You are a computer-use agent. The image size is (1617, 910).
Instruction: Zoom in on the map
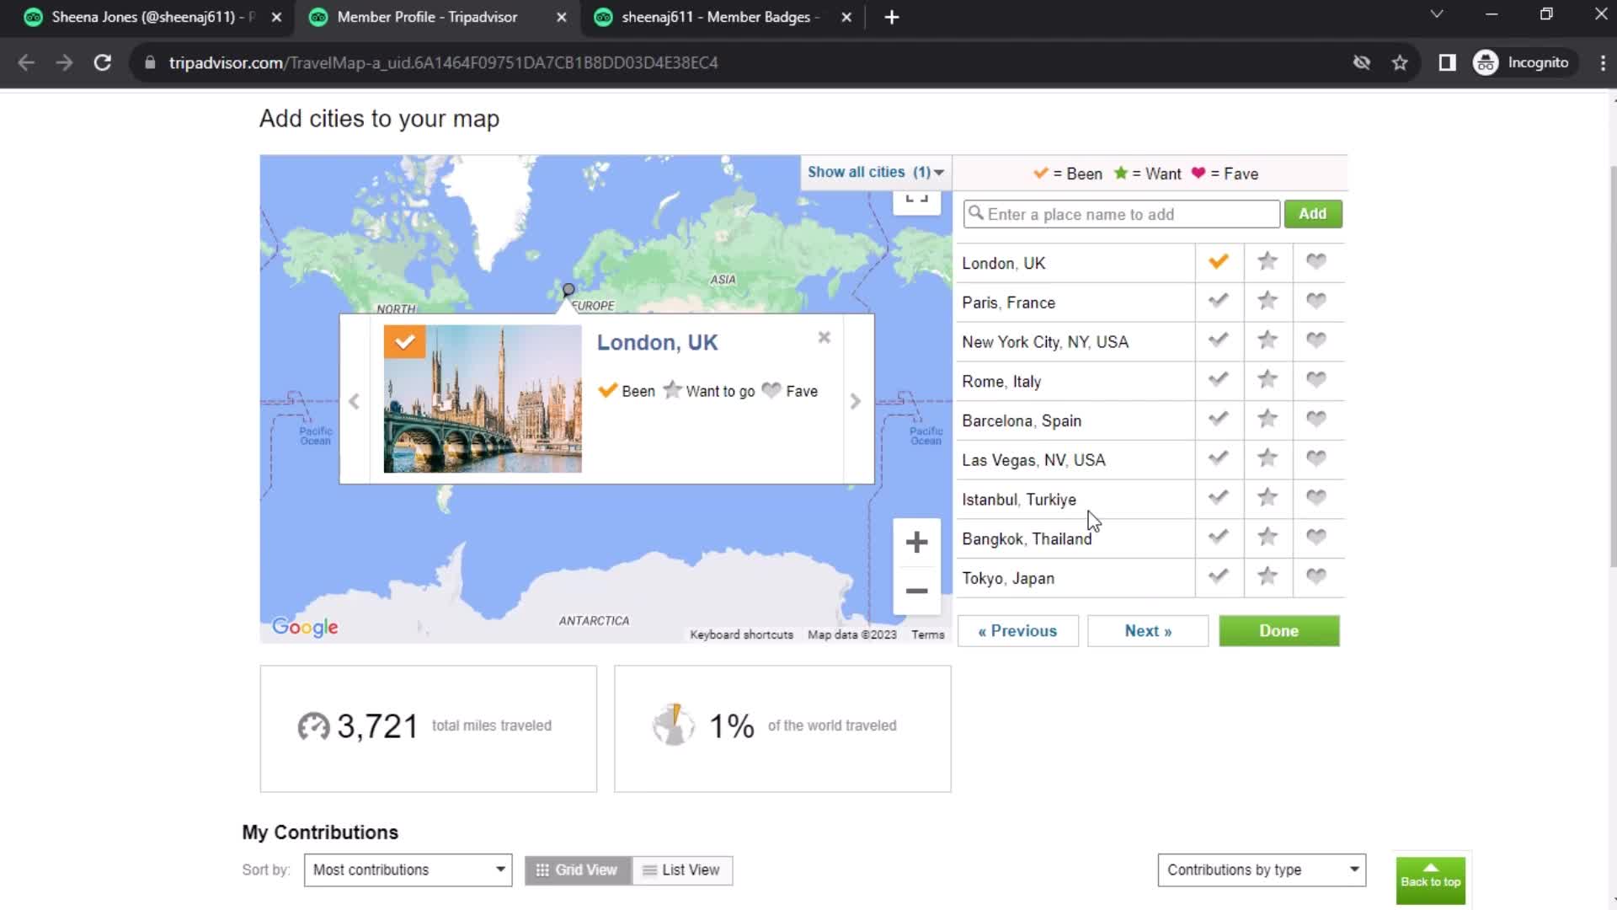(x=916, y=542)
